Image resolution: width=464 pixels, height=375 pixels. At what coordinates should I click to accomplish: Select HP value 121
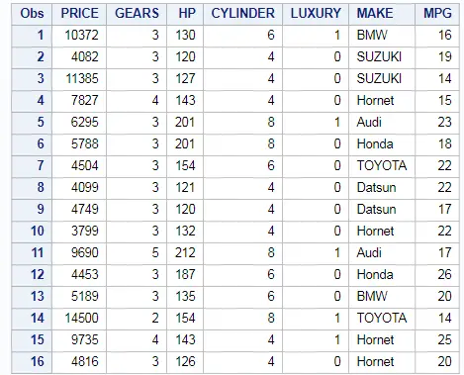[185, 187]
